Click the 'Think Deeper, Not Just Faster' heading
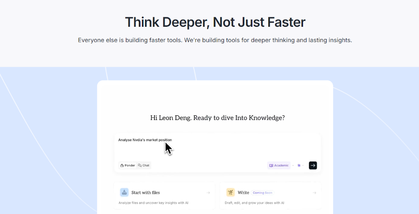 click(215, 22)
